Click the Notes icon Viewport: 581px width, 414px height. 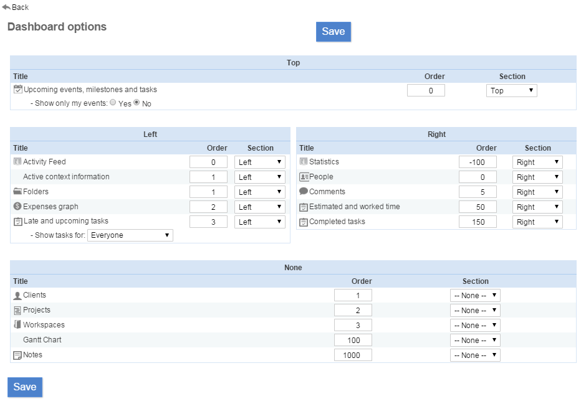tap(17, 355)
